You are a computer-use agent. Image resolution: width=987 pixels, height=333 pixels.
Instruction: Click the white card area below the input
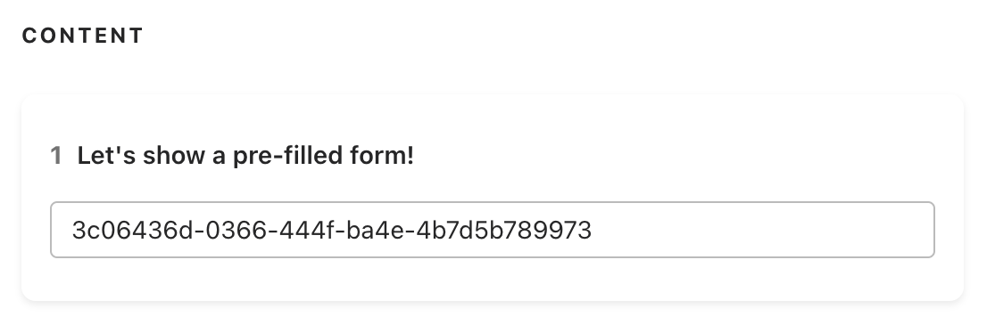493,279
